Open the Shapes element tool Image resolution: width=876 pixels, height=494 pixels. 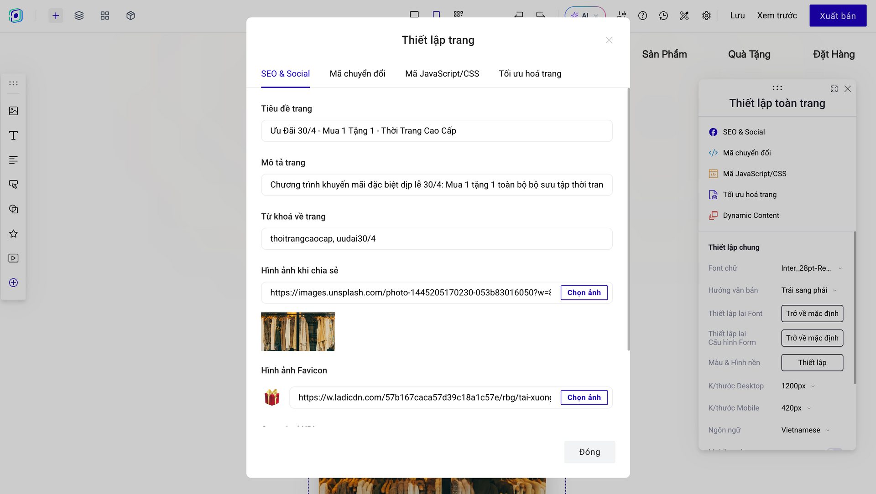click(13, 209)
